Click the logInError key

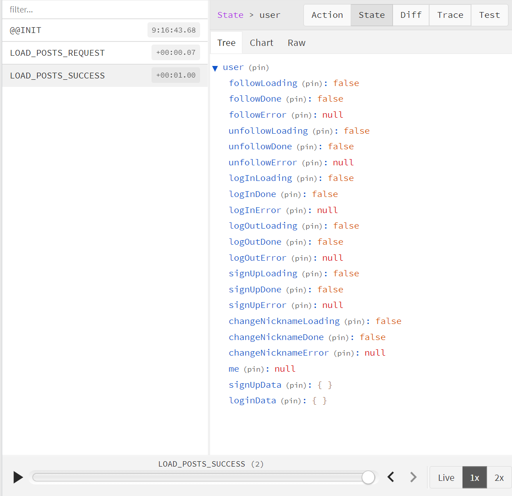255,210
